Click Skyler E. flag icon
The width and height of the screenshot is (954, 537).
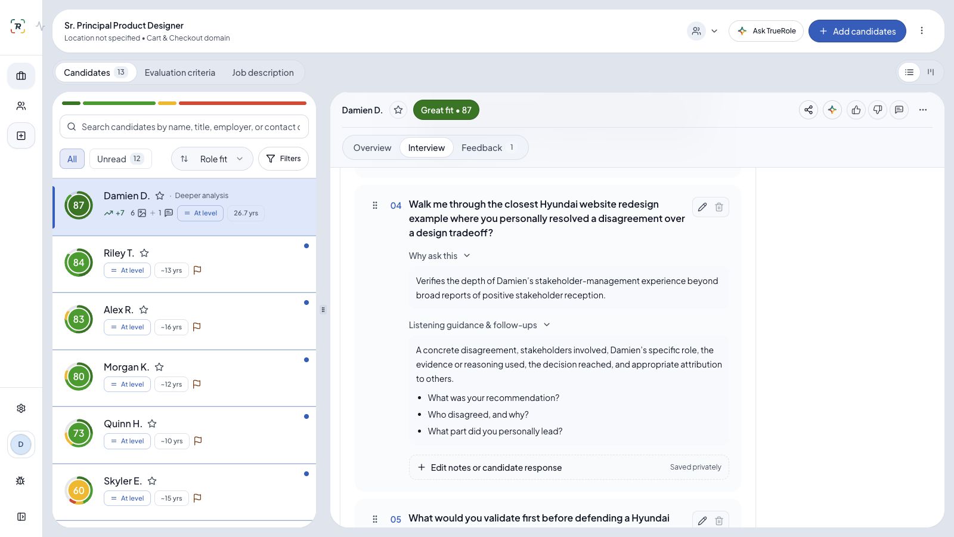pyautogui.click(x=197, y=498)
